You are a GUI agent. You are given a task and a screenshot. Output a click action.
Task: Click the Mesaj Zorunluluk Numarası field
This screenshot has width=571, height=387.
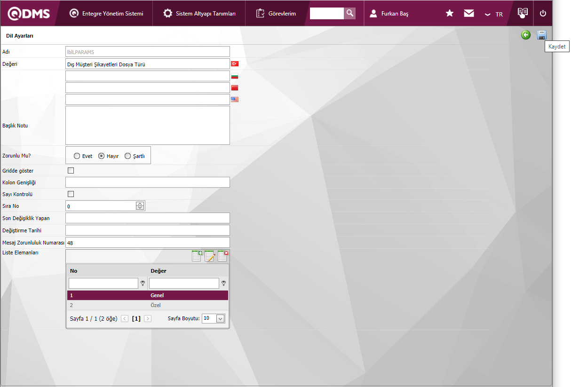[148, 242]
